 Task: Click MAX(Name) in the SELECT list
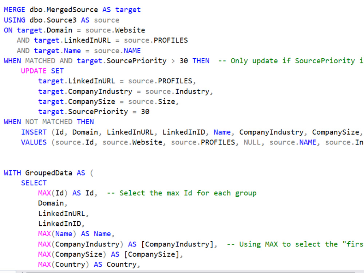pos(57,234)
